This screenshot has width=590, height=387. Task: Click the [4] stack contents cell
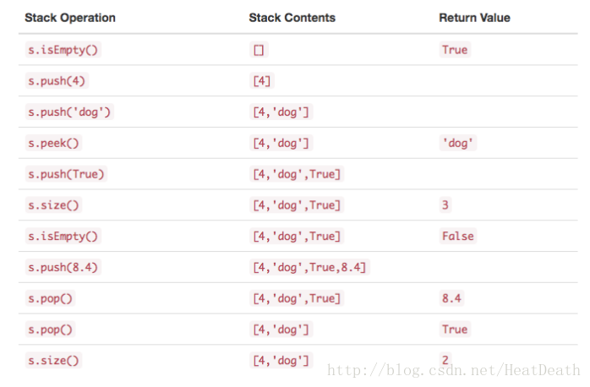coord(262,81)
